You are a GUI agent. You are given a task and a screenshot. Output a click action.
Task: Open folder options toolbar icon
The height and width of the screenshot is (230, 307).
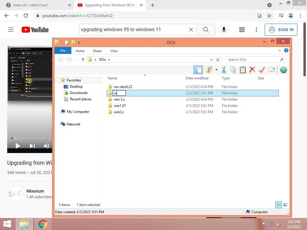(209, 70)
